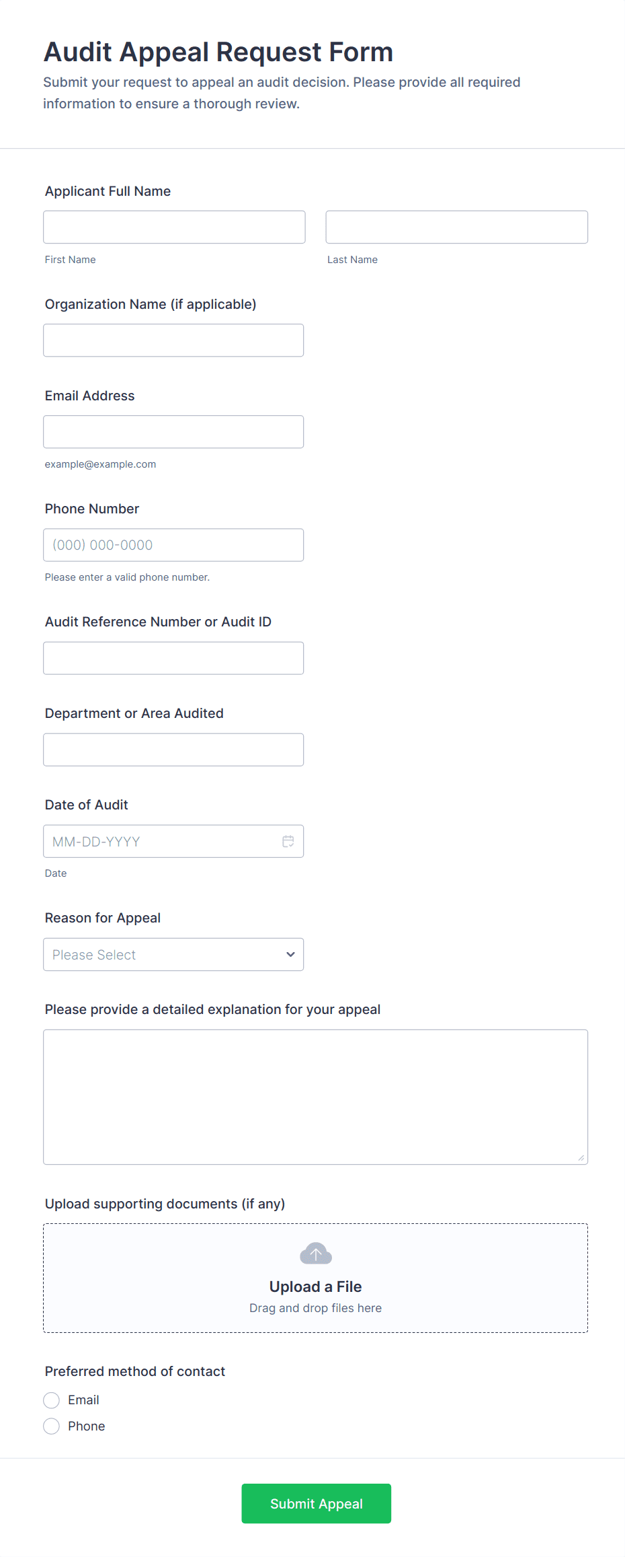The width and height of the screenshot is (625, 1557).
Task: Click the calendar icon in Date of Audit
Action: point(288,841)
